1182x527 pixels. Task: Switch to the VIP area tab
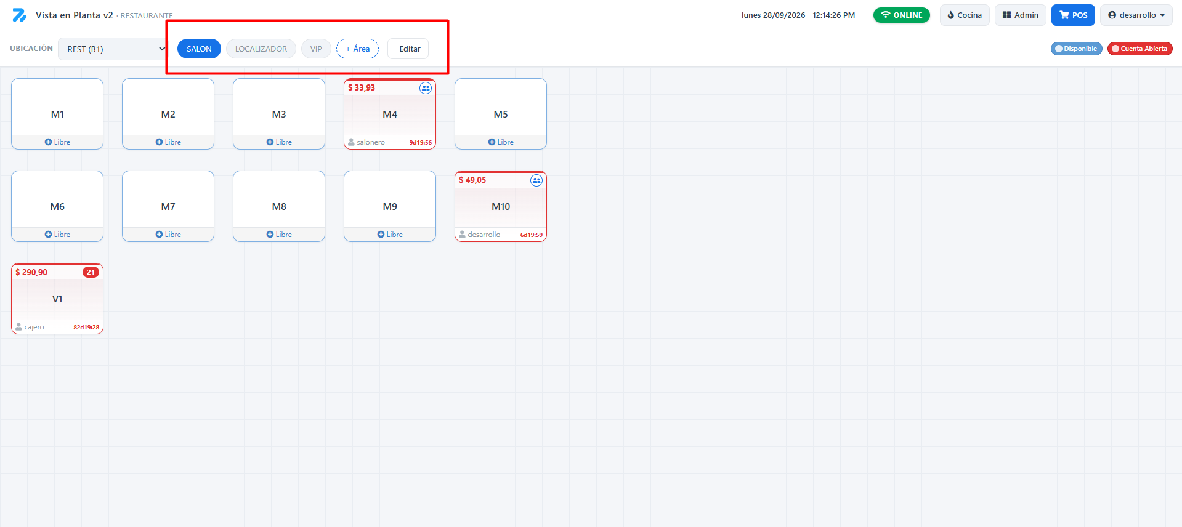coord(316,49)
